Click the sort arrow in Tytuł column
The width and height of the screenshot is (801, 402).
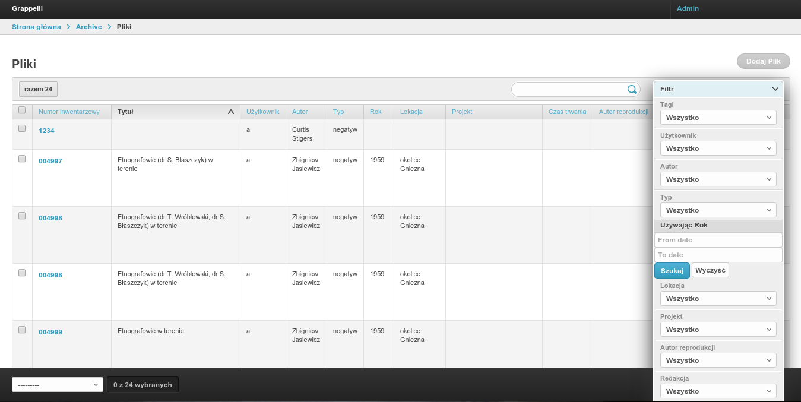coord(231,112)
